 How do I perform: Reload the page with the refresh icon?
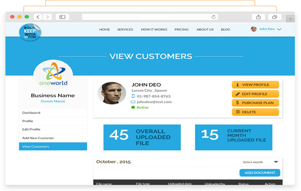[213, 17]
